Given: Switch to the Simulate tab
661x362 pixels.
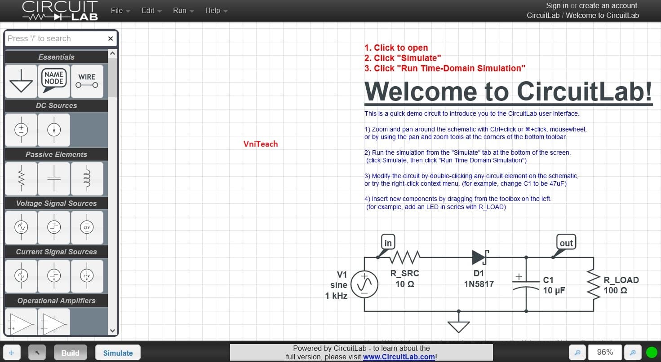Looking at the screenshot, I should (118, 353).
